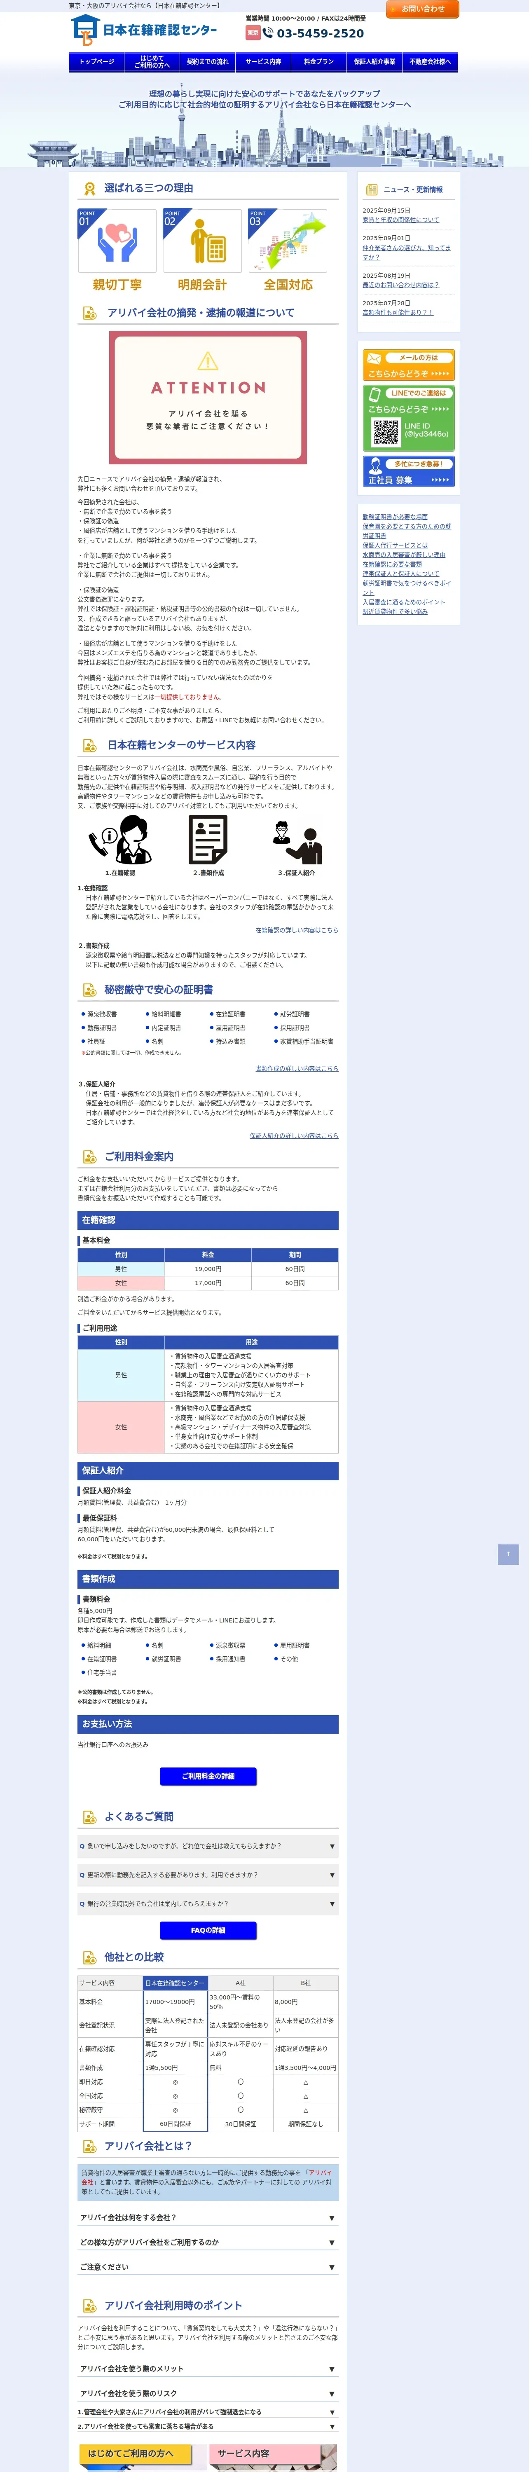Open news link 家賃と年収の関係性について
The image size is (529, 2472).
tap(400, 220)
